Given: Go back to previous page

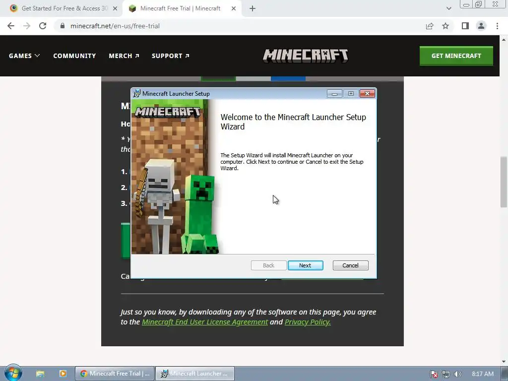Looking at the screenshot, I should (x=11, y=26).
